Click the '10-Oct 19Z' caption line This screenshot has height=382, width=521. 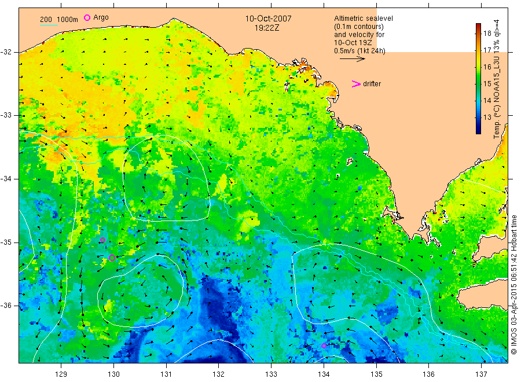[x=353, y=43]
